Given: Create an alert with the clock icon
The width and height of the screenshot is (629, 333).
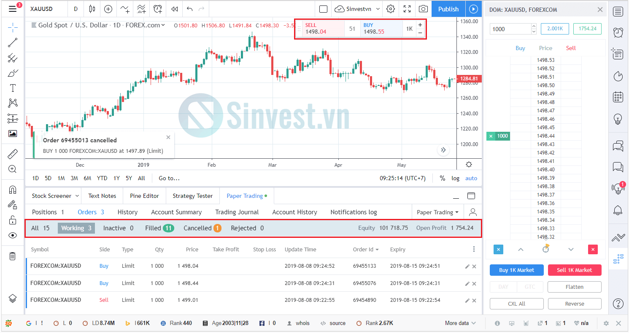Looking at the screenshot, I should pyautogui.click(x=158, y=9).
